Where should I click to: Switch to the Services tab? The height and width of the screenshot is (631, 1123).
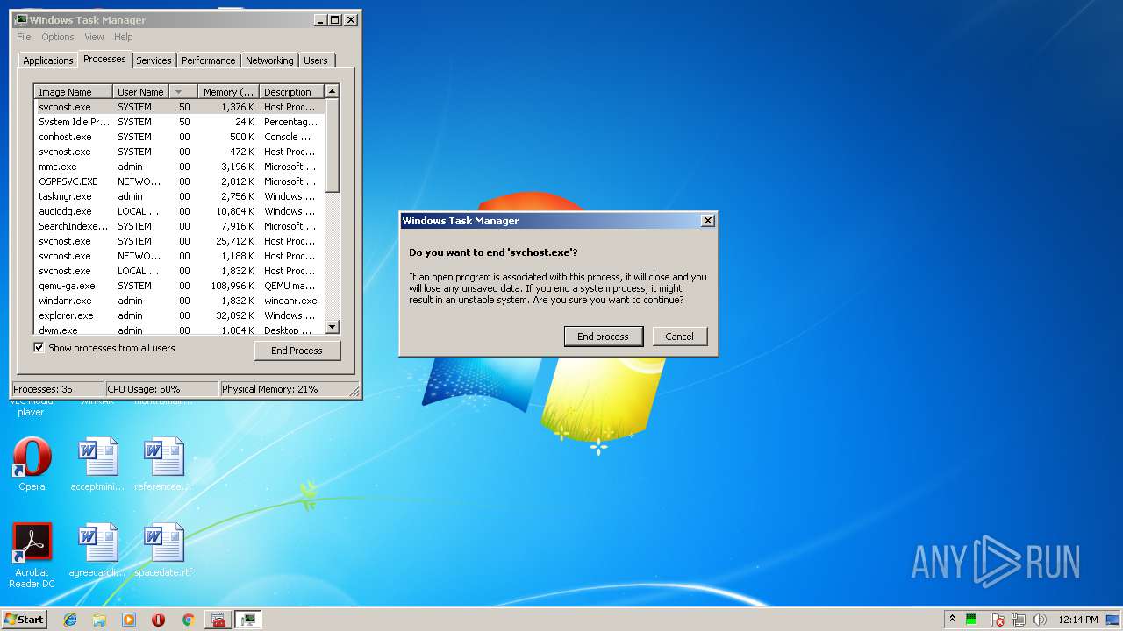pos(154,60)
